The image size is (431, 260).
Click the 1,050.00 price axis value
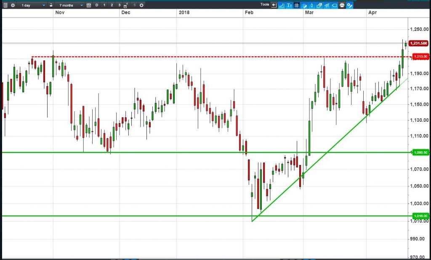[x=419, y=186]
